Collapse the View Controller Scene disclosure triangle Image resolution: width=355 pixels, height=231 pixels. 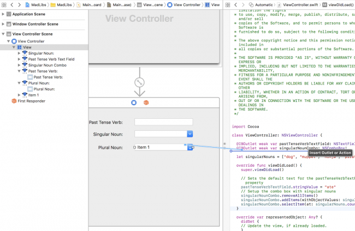point(4,34)
